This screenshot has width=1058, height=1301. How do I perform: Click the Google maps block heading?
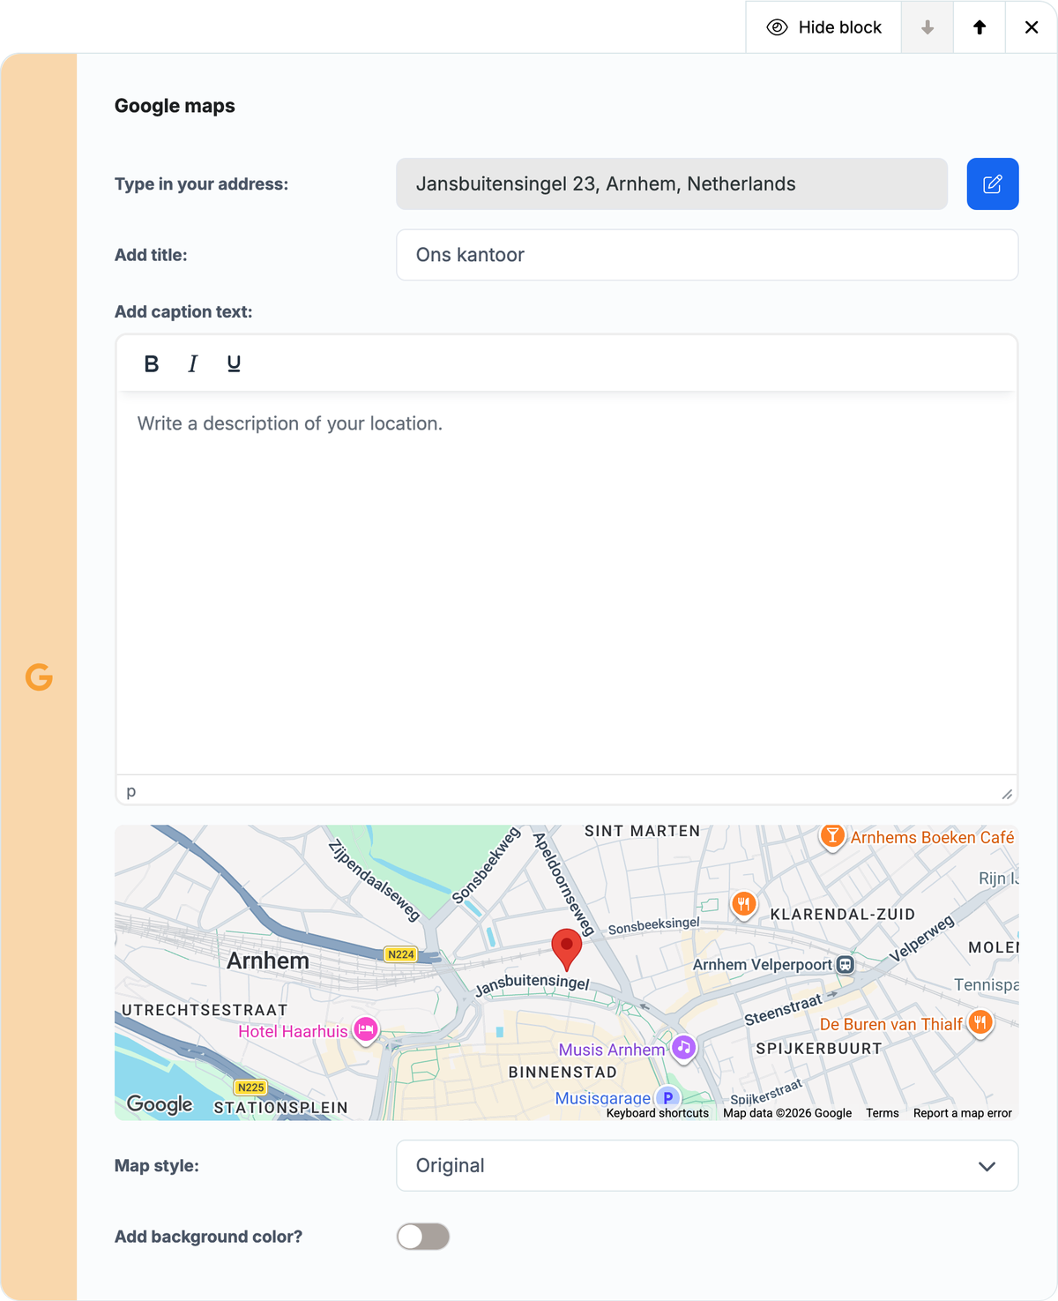click(175, 106)
